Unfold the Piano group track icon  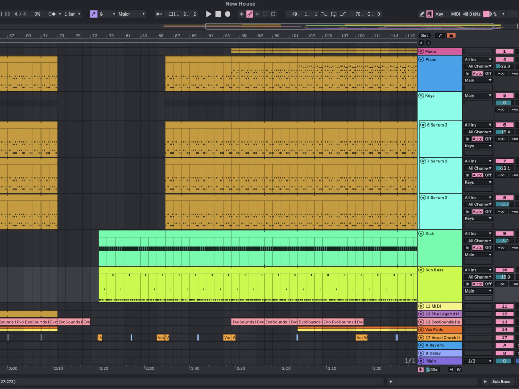(421, 51)
